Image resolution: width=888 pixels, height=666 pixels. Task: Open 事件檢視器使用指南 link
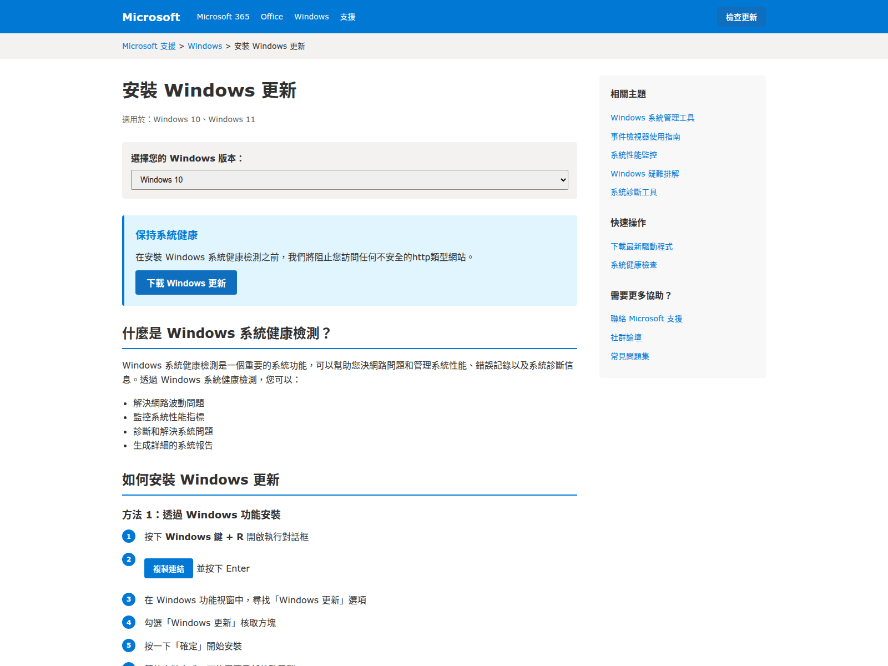point(645,137)
